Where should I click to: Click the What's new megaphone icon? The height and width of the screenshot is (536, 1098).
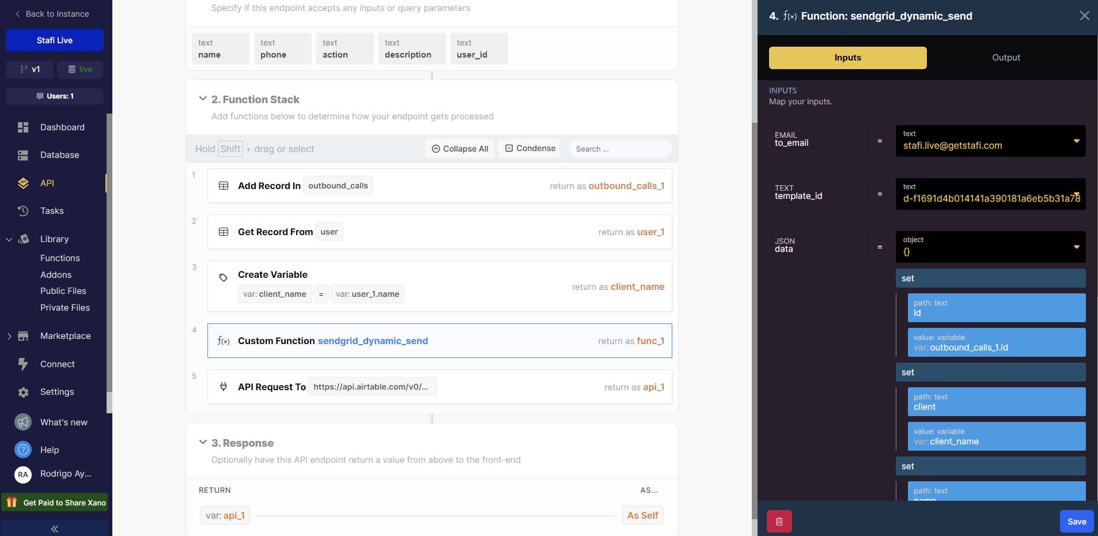tap(23, 422)
